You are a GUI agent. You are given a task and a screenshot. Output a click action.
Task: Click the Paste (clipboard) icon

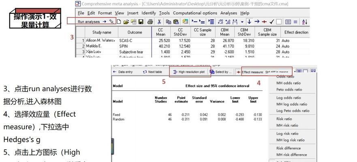coord(176,22)
